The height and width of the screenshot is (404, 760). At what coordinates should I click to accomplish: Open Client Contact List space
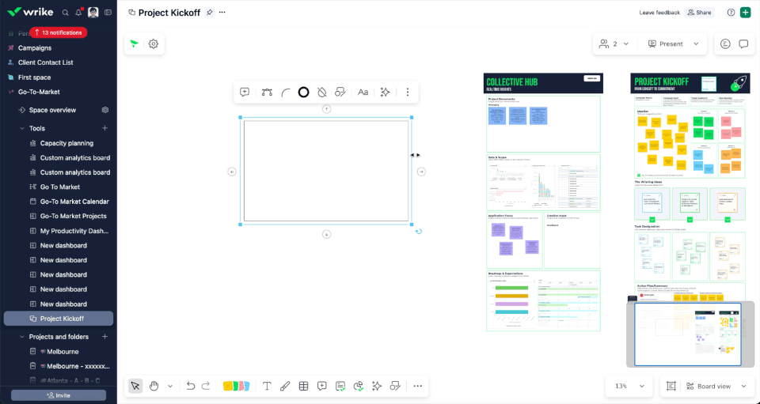pyautogui.click(x=46, y=62)
